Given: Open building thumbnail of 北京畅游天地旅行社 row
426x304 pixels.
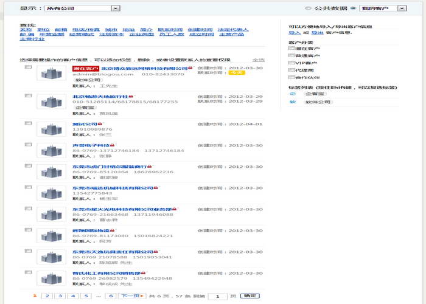Looking at the screenshot, I should pyautogui.click(x=51, y=102).
